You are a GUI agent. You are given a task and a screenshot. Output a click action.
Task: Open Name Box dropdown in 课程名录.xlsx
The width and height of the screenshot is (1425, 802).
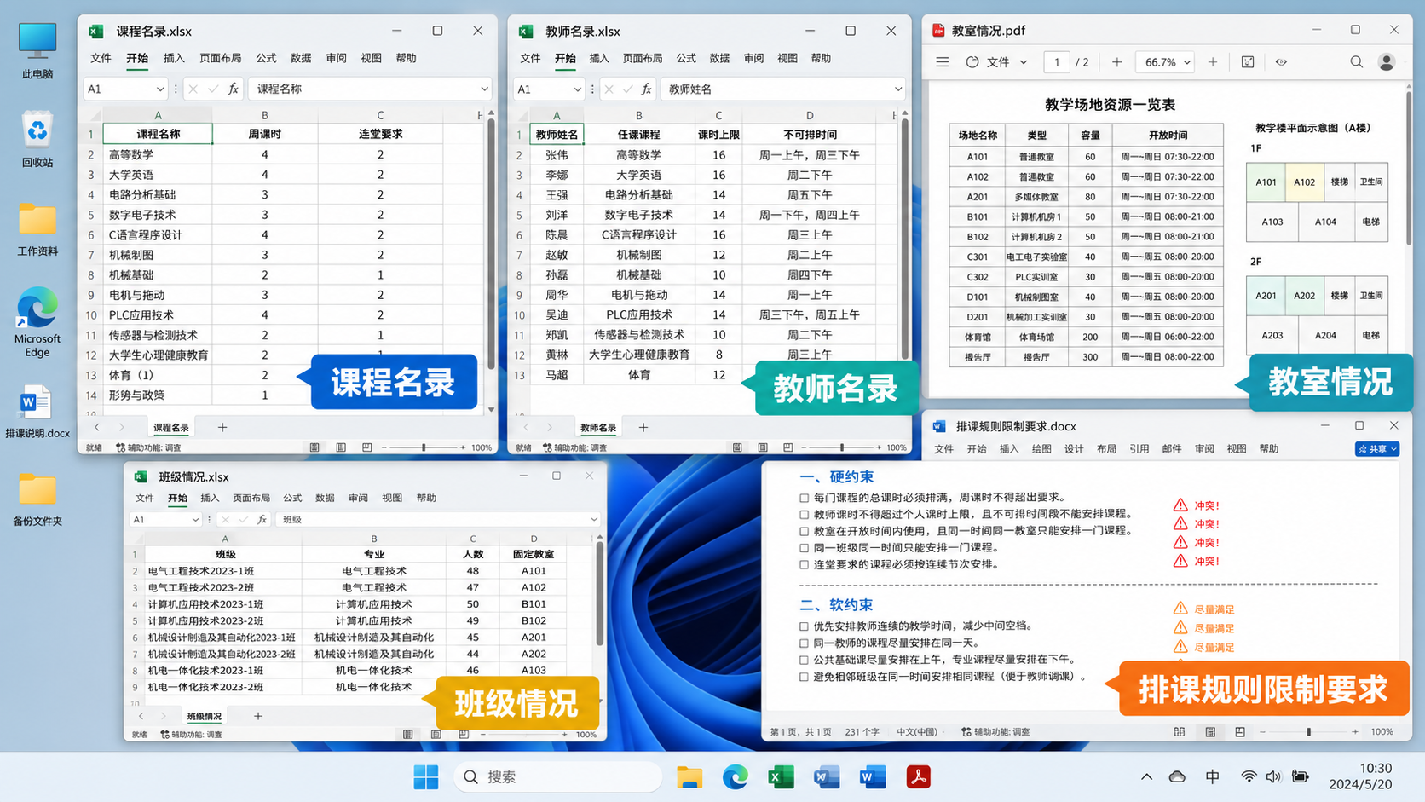click(159, 89)
